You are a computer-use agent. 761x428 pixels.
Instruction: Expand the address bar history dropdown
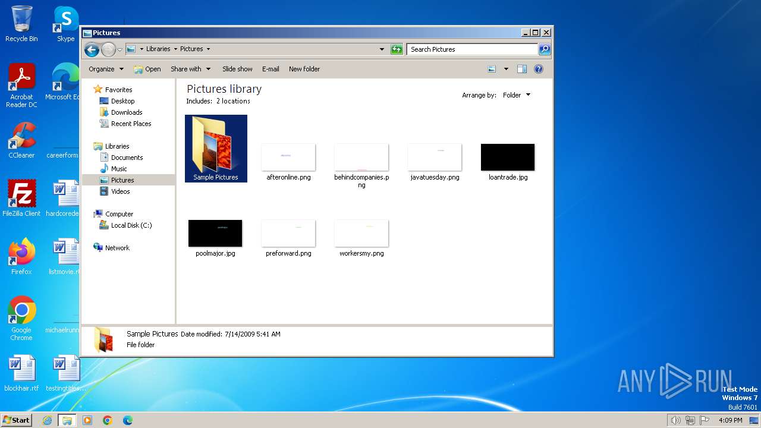point(382,49)
